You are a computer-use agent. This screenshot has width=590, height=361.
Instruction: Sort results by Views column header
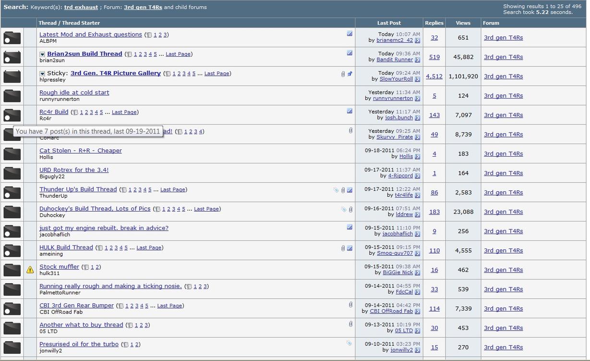(463, 23)
